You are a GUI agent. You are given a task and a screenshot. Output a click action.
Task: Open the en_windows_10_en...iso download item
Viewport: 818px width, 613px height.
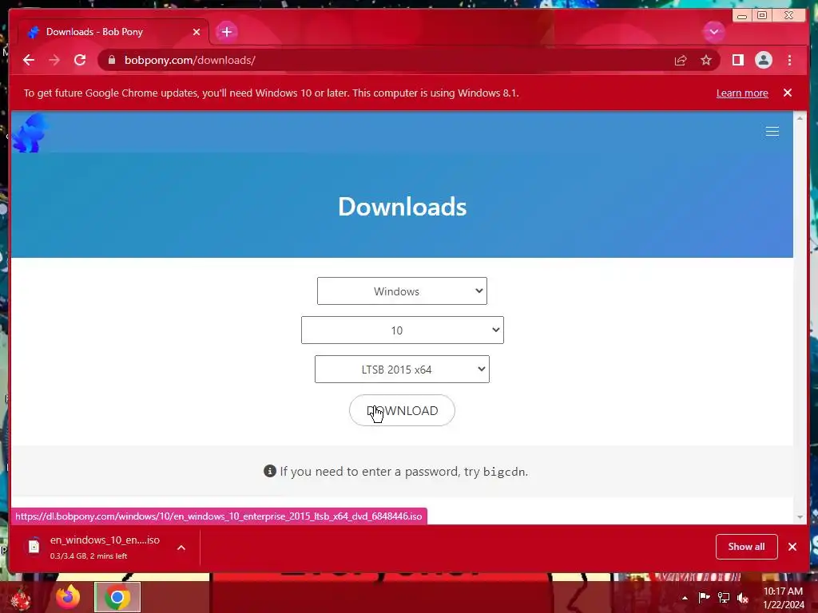pos(105,547)
